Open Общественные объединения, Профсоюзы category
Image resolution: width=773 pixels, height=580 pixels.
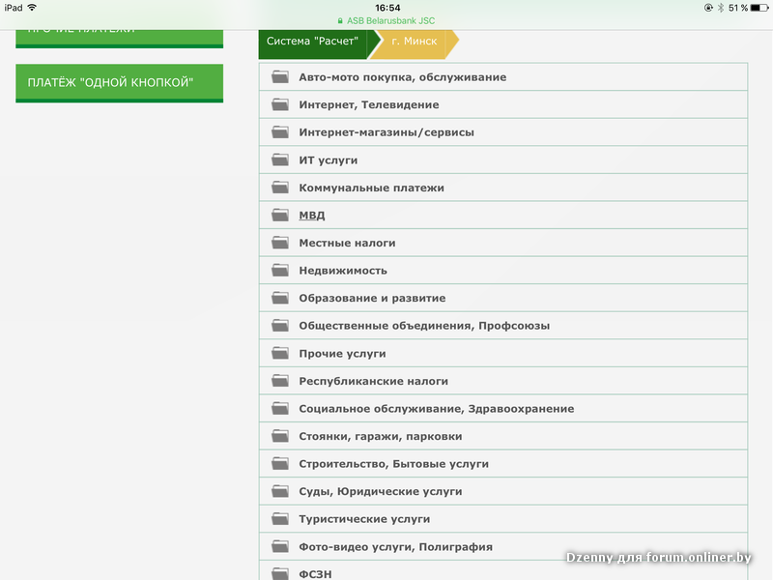click(x=503, y=326)
